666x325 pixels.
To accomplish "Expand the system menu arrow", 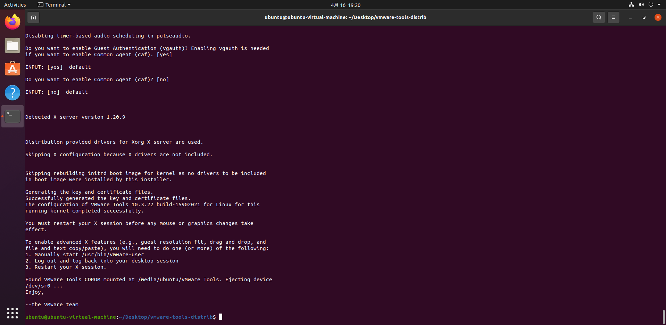I will (659, 5).
